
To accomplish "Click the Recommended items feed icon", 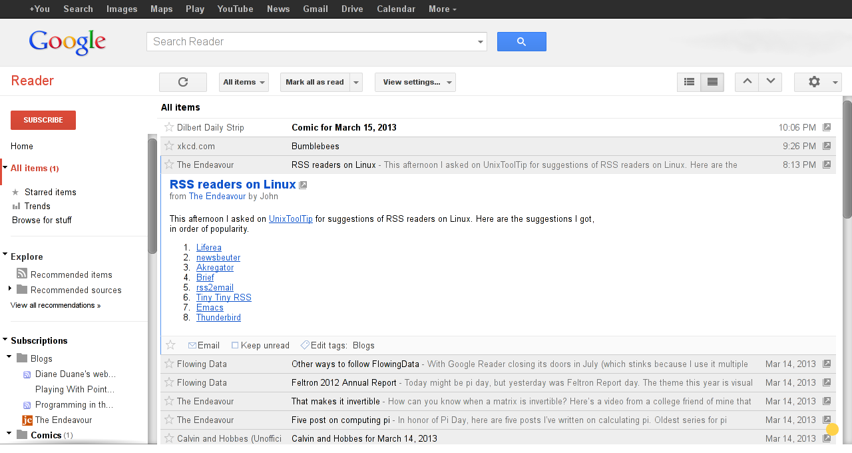I will tap(22, 274).
